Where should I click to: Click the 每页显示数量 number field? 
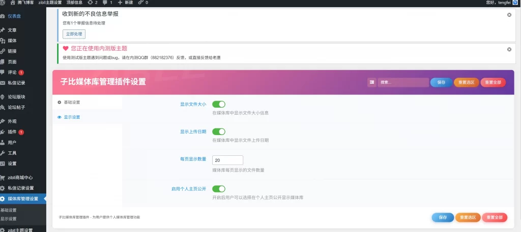pyautogui.click(x=227, y=160)
